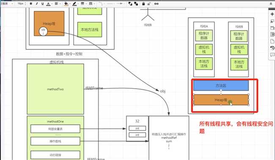Open the comments speech bubble icon
Viewport: 275px width, 160px height.
(x=272, y=55)
